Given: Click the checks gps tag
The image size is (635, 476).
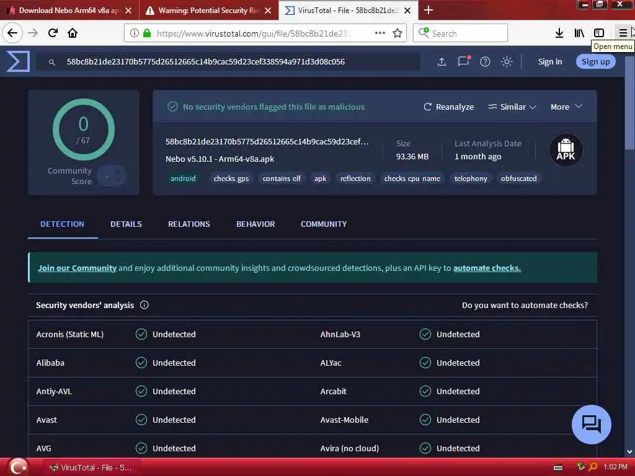Looking at the screenshot, I should [231, 178].
